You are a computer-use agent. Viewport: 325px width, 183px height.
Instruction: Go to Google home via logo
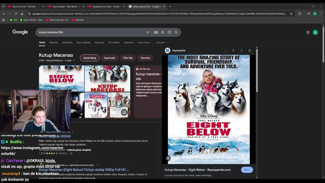click(x=20, y=32)
